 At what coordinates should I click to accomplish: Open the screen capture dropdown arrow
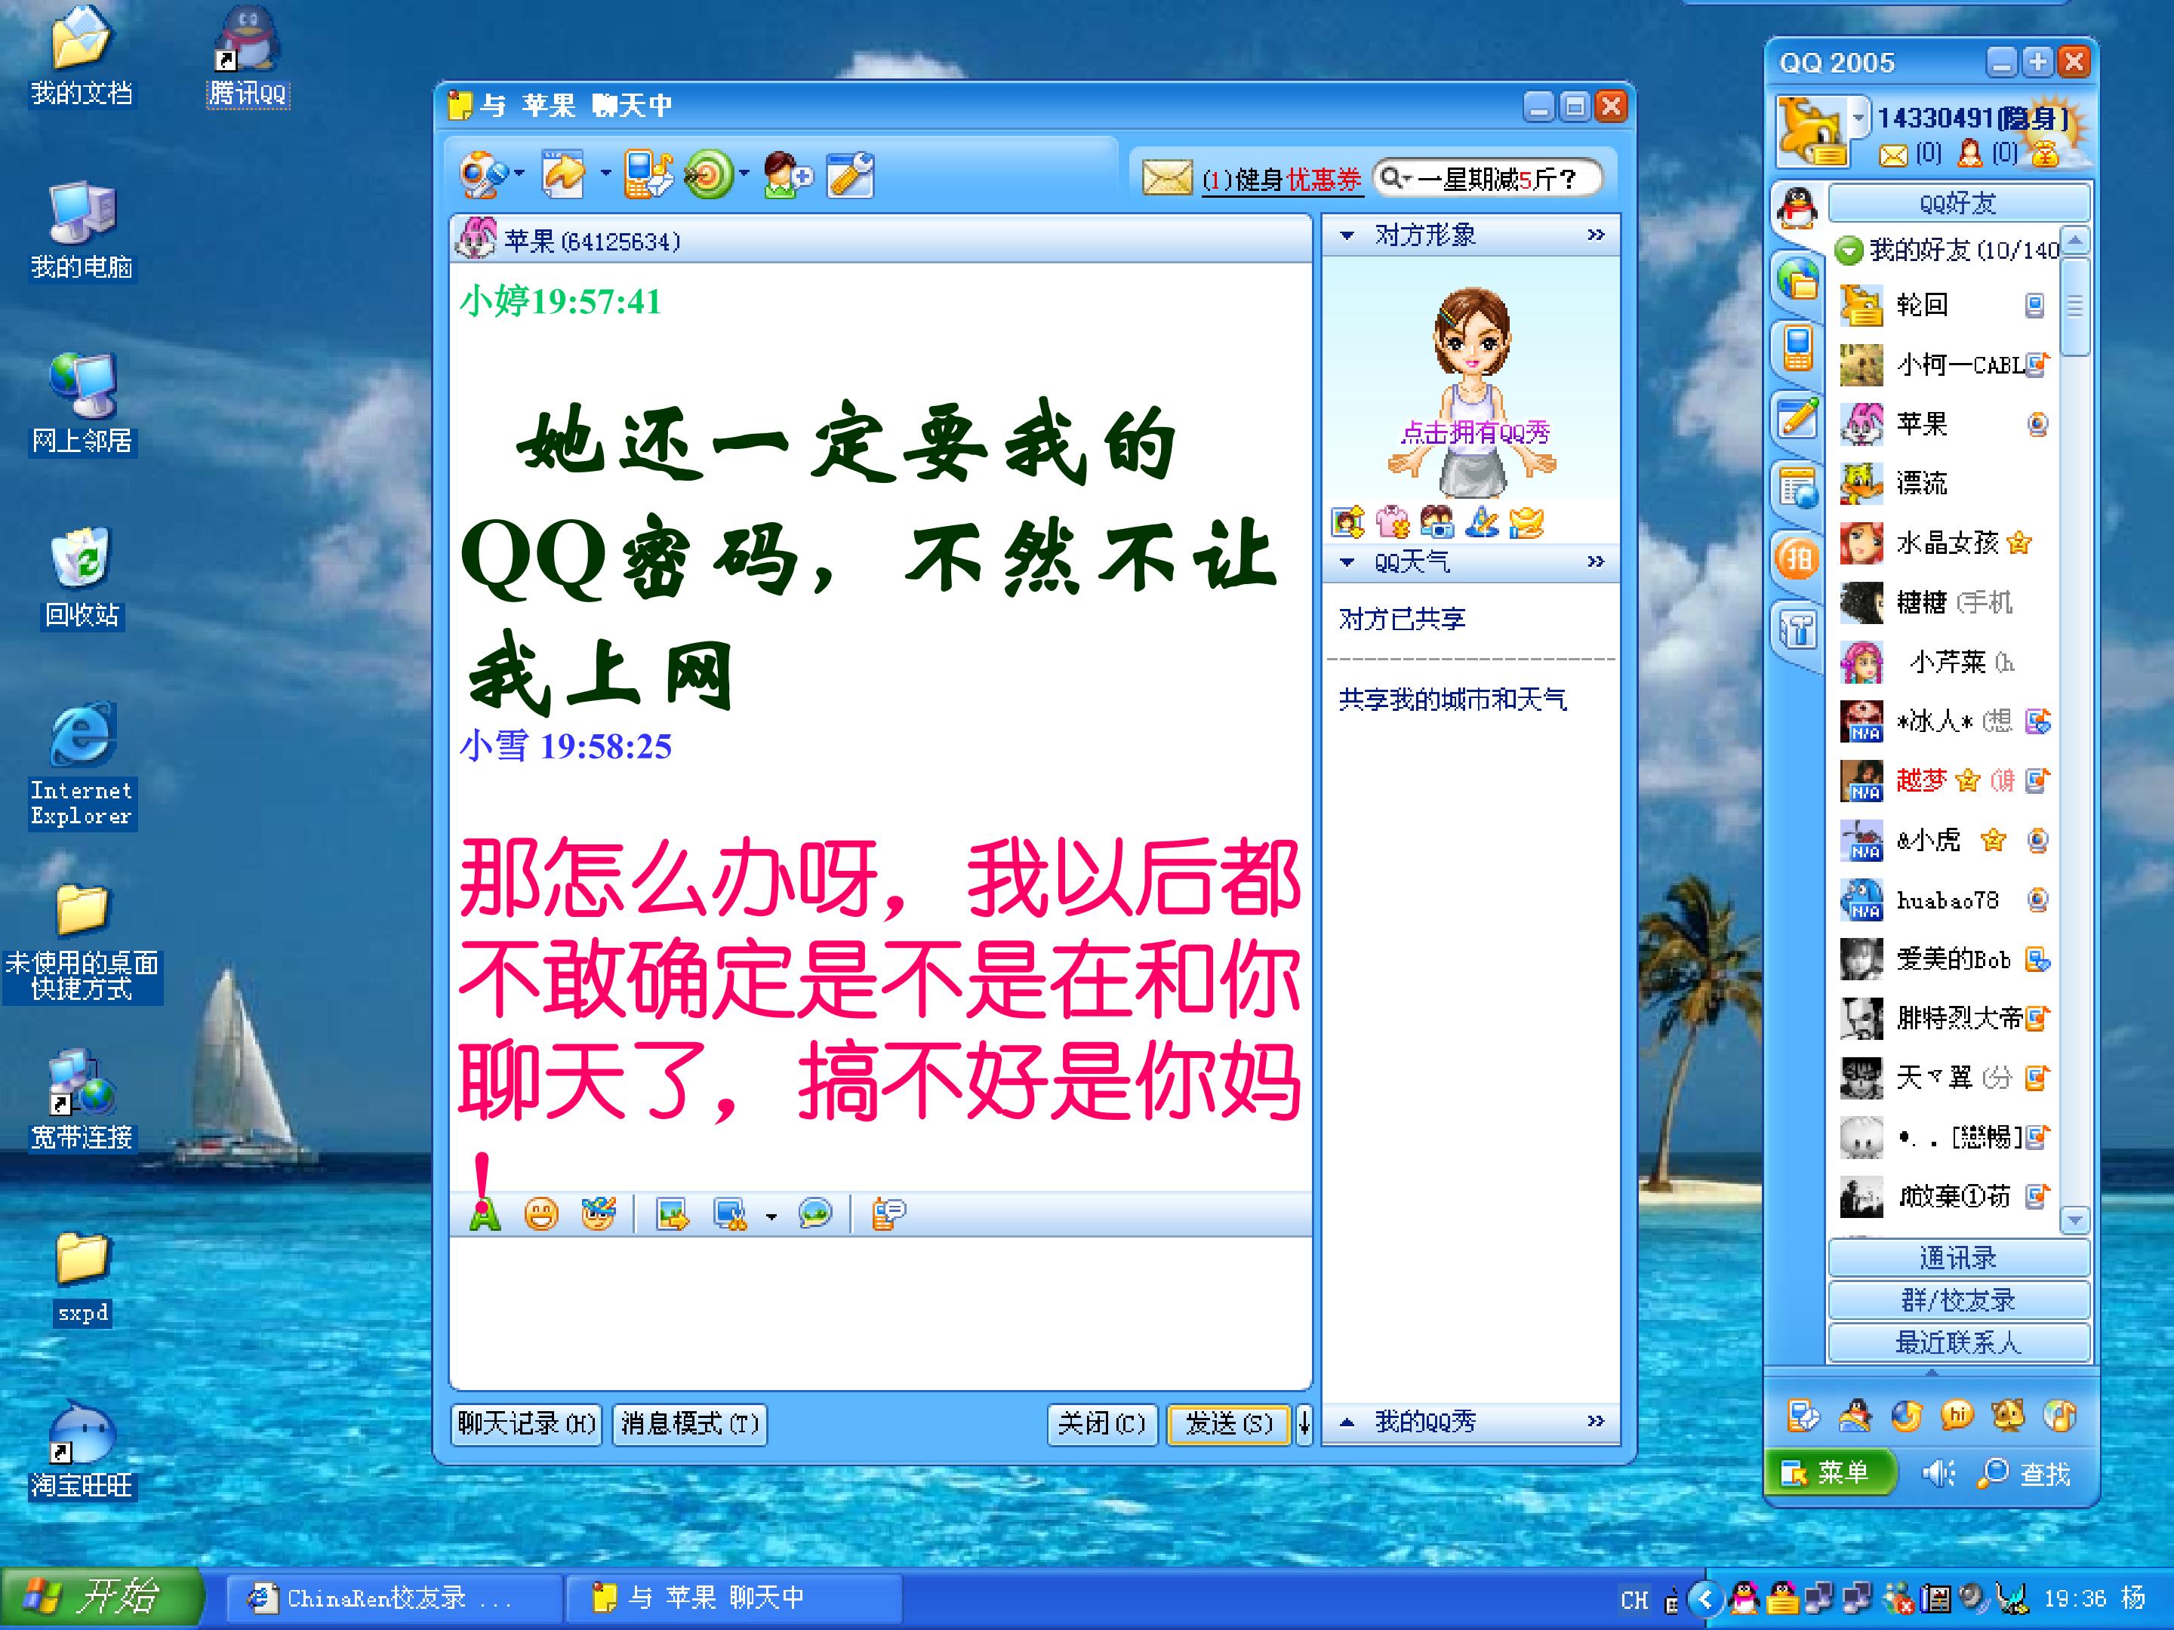point(771,1217)
